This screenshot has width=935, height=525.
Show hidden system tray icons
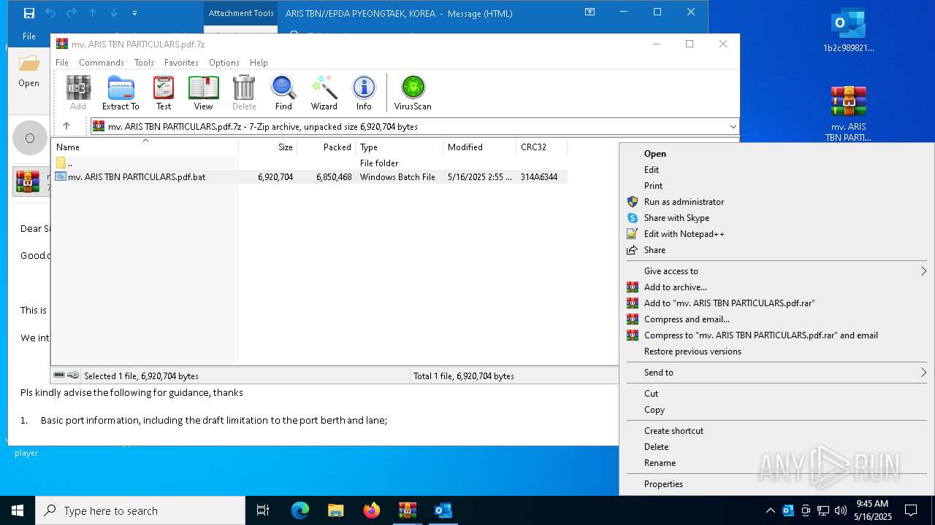tap(770, 510)
